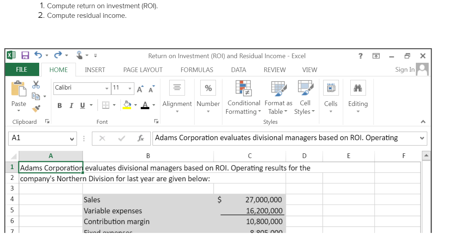Copy selection to clipboard
The image size is (449, 234).
36,96
